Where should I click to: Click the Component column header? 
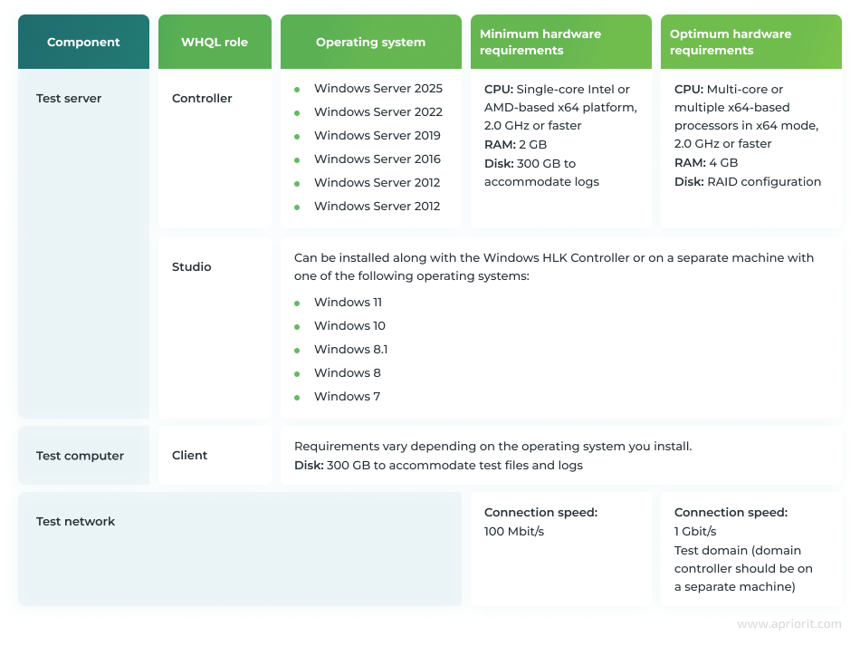pyautogui.click(x=83, y=42)
